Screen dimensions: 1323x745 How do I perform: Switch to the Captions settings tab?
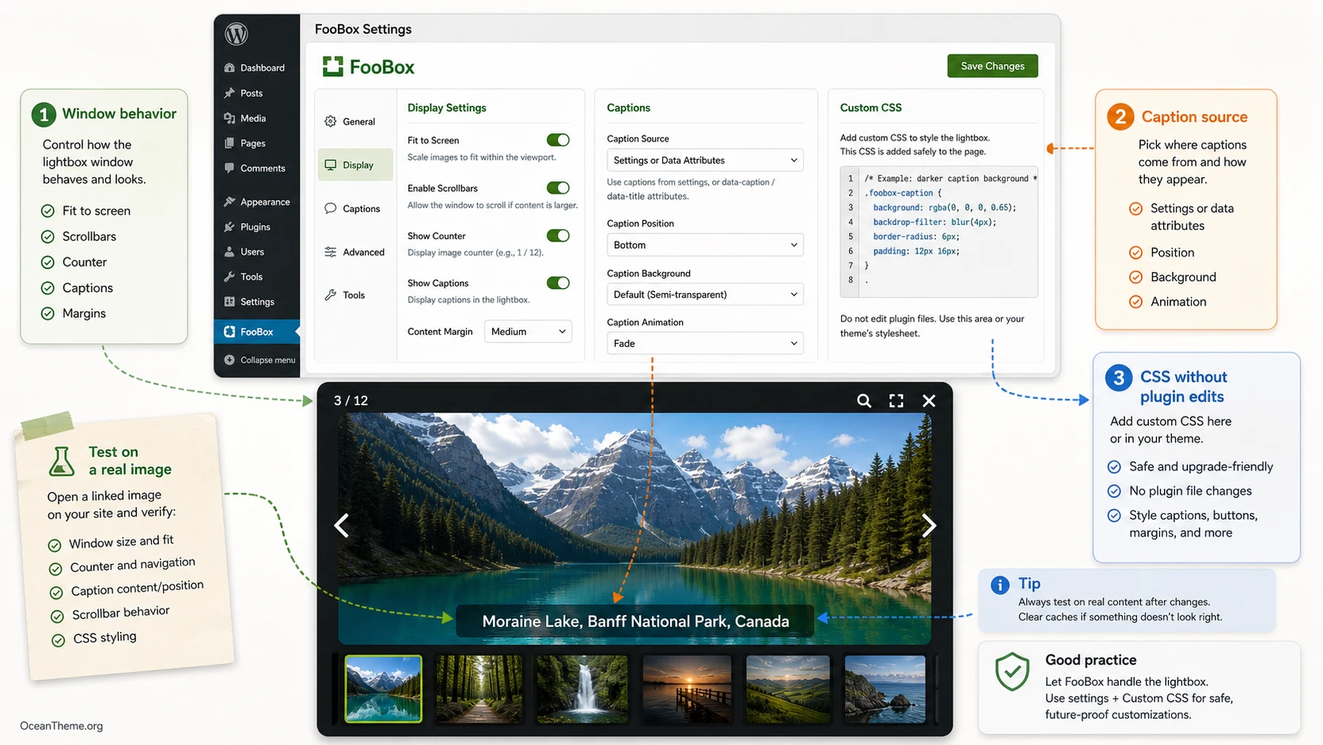(355, 208)
